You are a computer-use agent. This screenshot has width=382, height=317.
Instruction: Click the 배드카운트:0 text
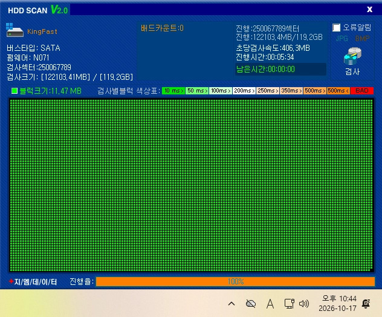tap(162, 28)
